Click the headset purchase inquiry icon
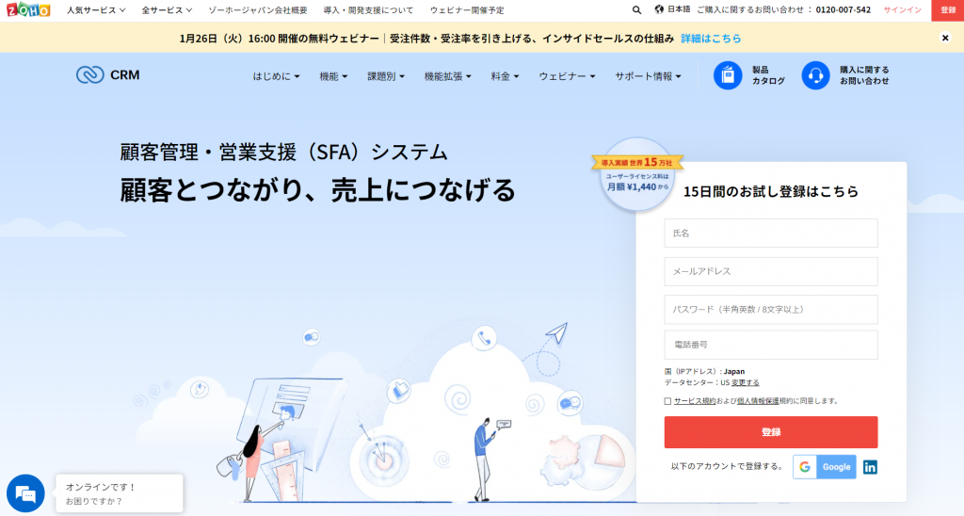This screenshot has width=964, height=516. coord(816,75)
